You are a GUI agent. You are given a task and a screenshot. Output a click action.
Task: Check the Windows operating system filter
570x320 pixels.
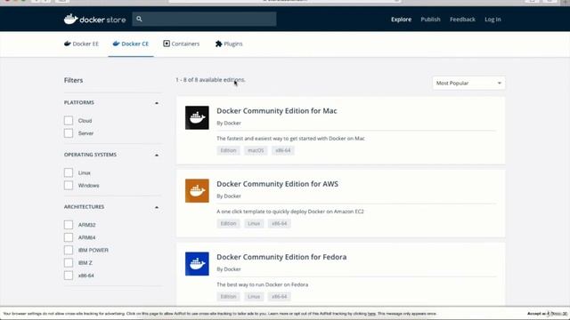click(x=69, y=186)
